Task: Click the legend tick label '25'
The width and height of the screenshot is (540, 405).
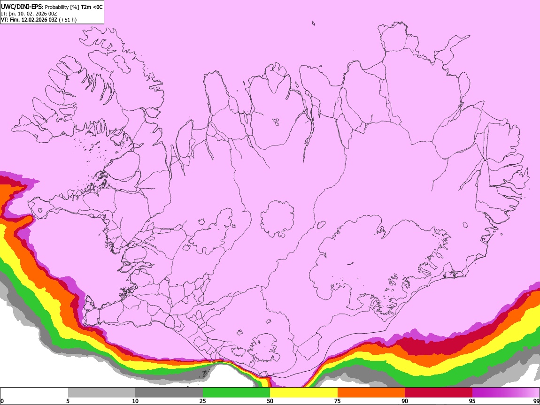Action: (x=203, y=401)
